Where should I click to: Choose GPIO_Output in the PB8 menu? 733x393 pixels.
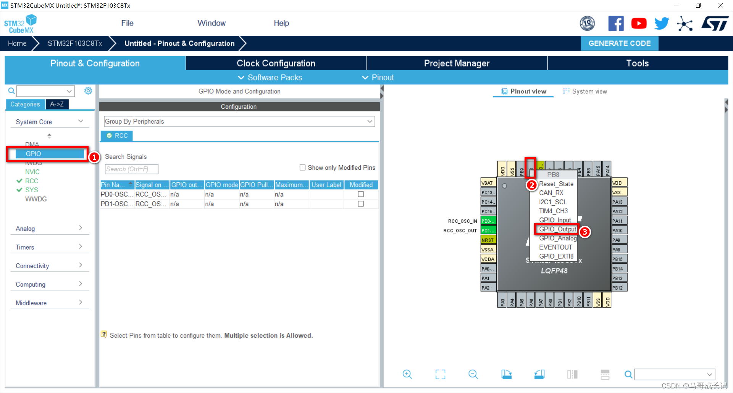coord(557,229)
